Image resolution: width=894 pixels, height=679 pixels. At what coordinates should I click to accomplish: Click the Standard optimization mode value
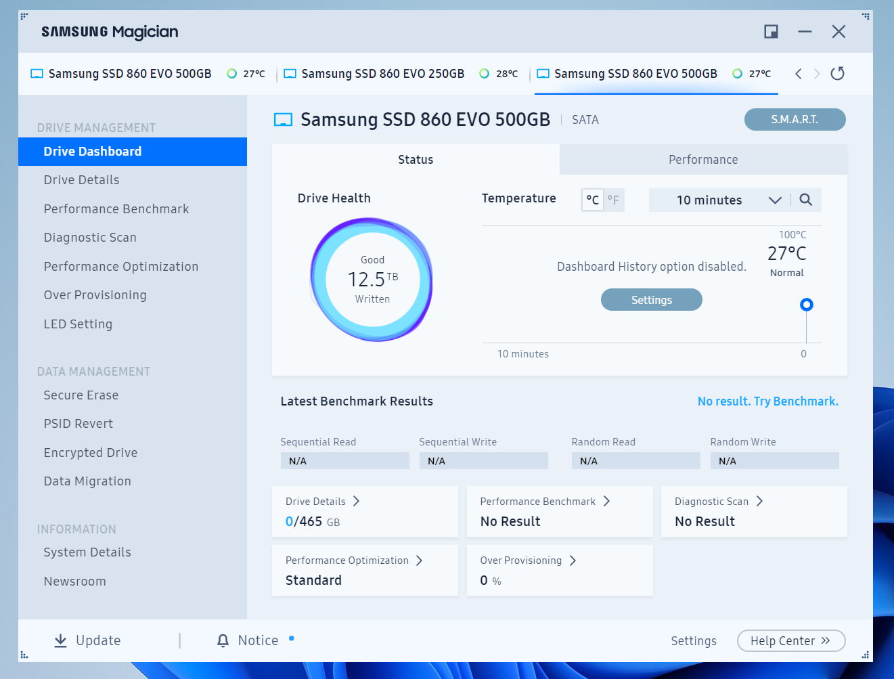coord(313,580)
